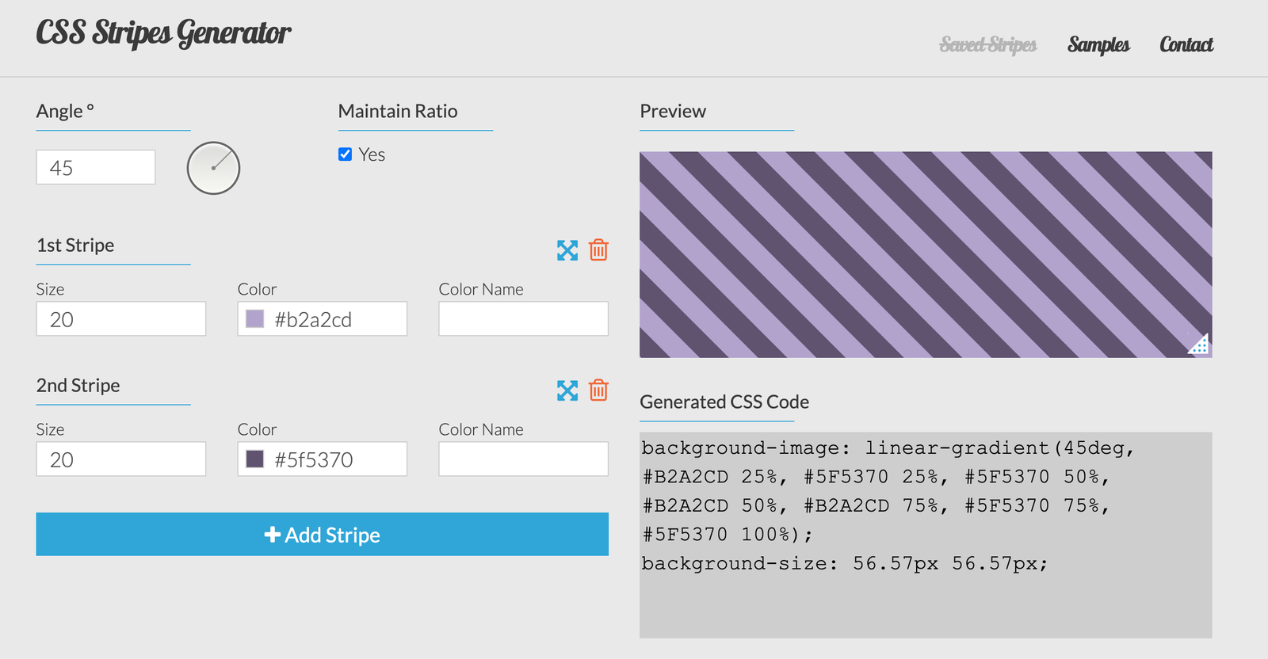Click the preview resize handle corner icon
1268x659 pixels.
(x=1199, y=345)
